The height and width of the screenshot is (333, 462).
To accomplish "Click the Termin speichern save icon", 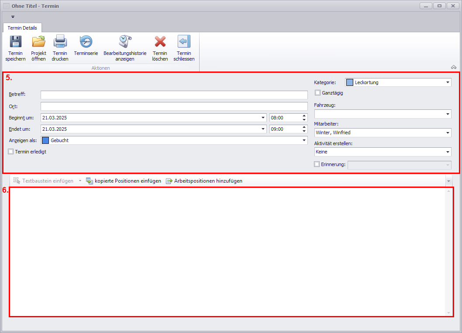I will coord(15,42).
